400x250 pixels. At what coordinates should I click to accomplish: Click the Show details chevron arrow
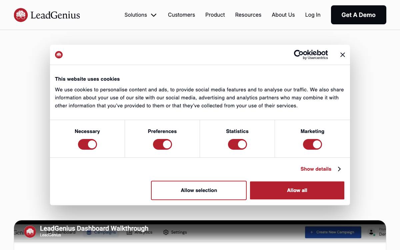pyautogui.click(x=339, y=169)
